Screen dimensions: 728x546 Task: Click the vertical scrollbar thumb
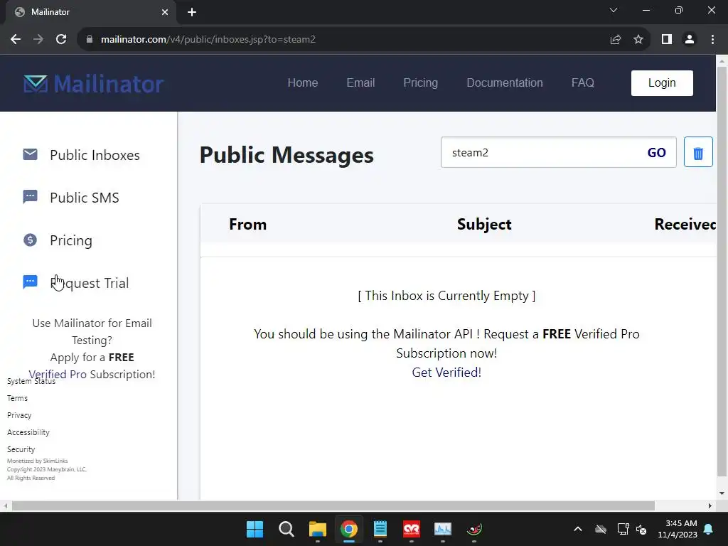pos(722,272)
